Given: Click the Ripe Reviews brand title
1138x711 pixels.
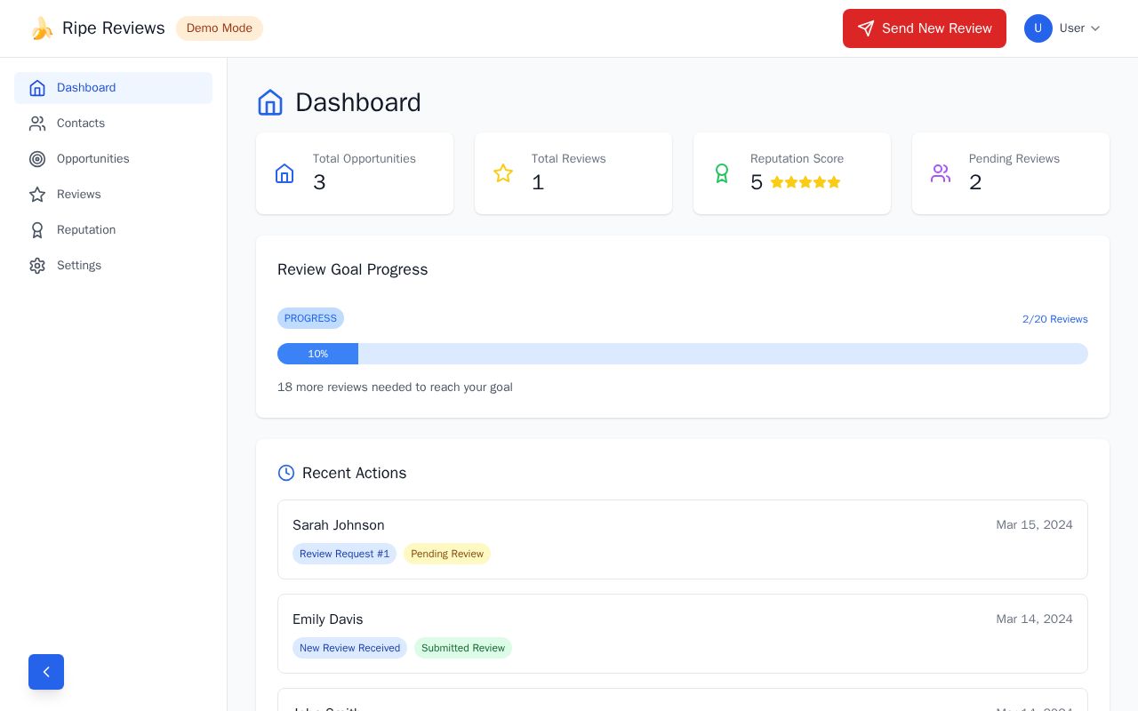Looking at the screenshot, I should pos(114,28).
